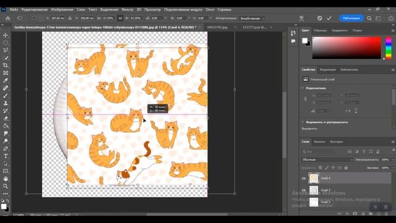The width and height of the screenshot is (396, 223).
Task: Toggle lock image pixels brush icon
Action: pos(327,168)
